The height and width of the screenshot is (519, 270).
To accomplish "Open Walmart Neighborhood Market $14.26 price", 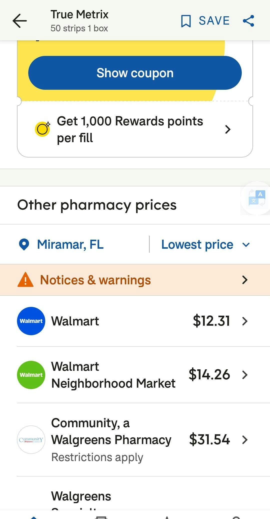I will coord(209,375).
